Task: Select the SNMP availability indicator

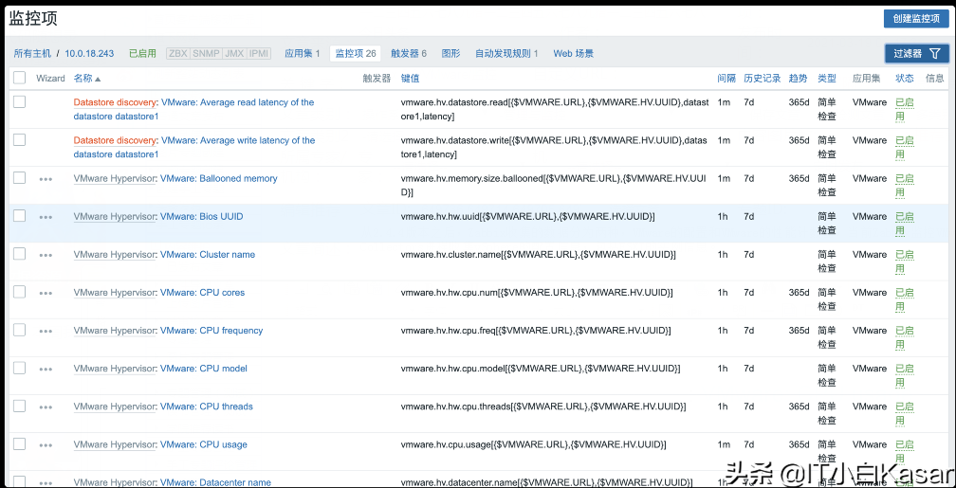Action: tap(206, 54)
